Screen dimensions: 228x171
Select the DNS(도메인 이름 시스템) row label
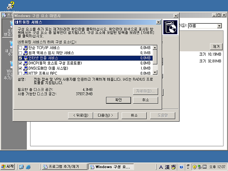[x=48, y=68]
